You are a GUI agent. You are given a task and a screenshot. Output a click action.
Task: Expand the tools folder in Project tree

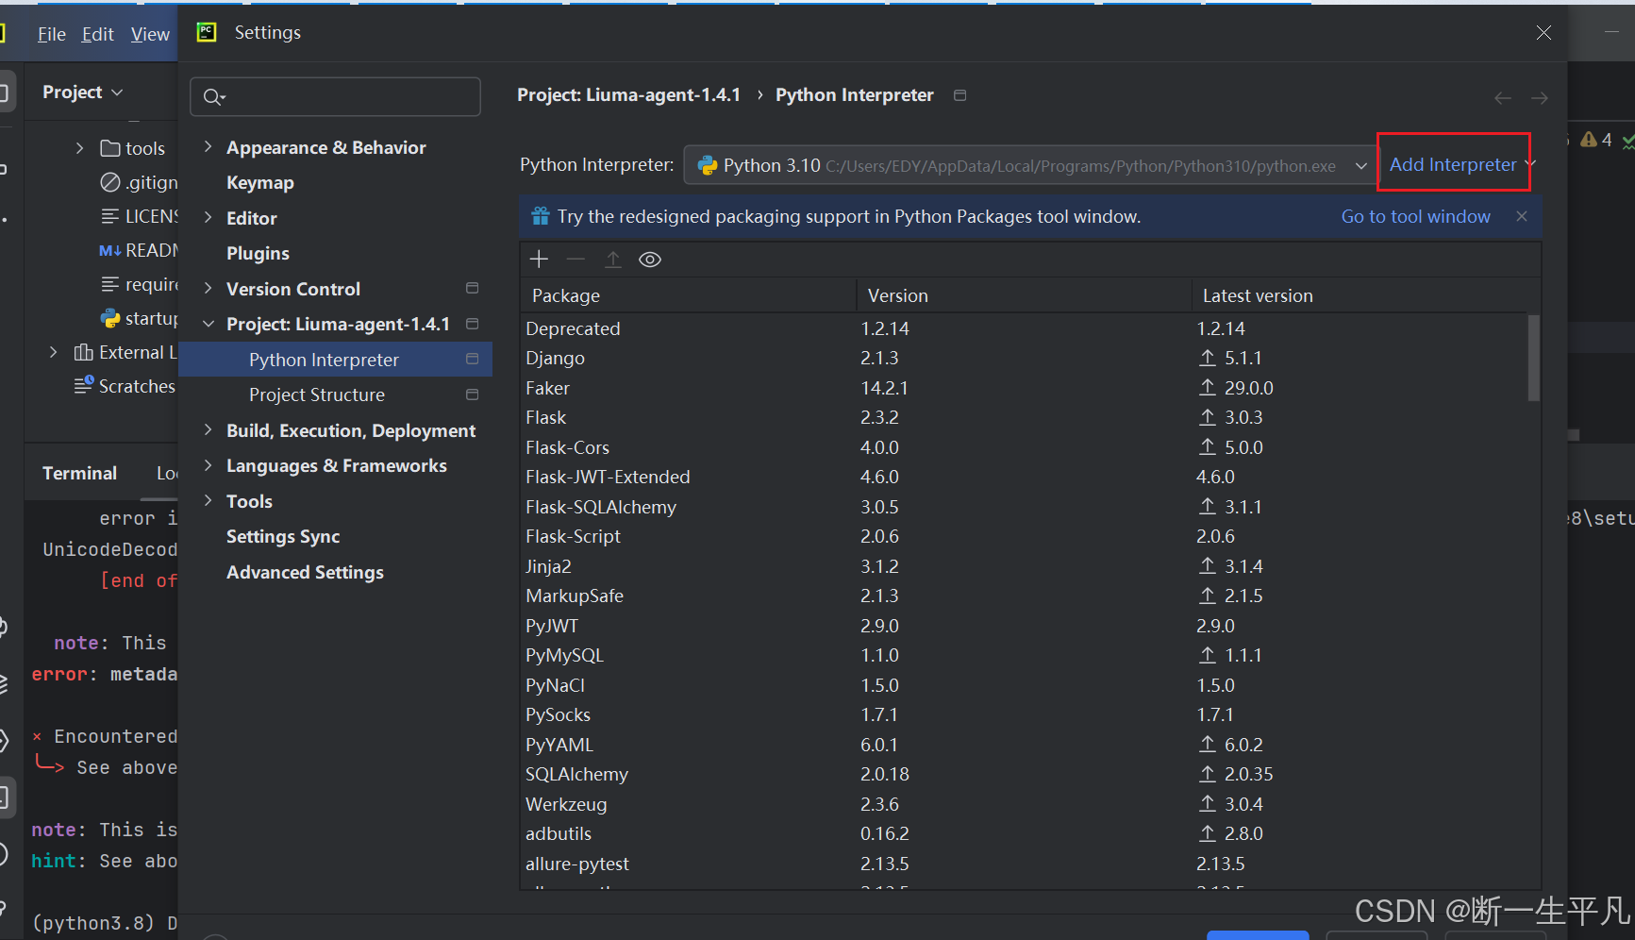click(x=80, y=148)
